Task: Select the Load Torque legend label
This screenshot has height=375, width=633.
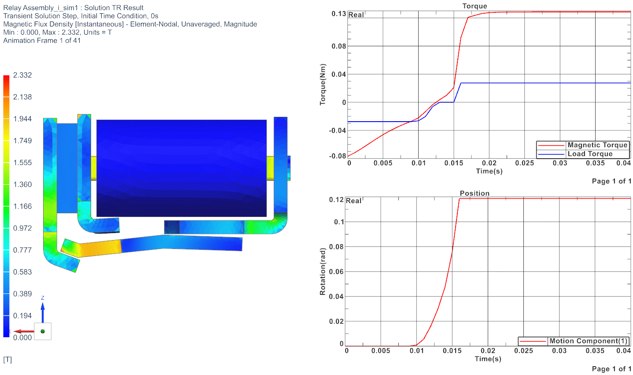Action: coord(590,154)
